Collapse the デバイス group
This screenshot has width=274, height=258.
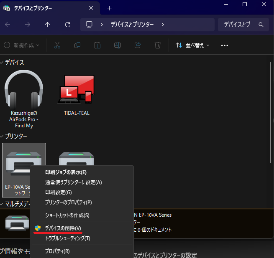[x=2, y=63]
